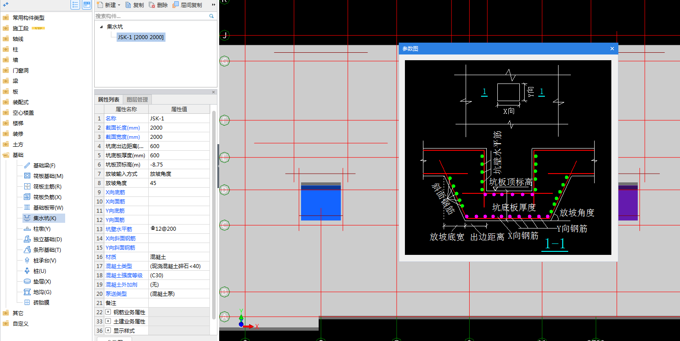Click the 坑壁水平筋 value ⌀12@200
The height and width of the screenshot is (341, 680).
point(179,229)
